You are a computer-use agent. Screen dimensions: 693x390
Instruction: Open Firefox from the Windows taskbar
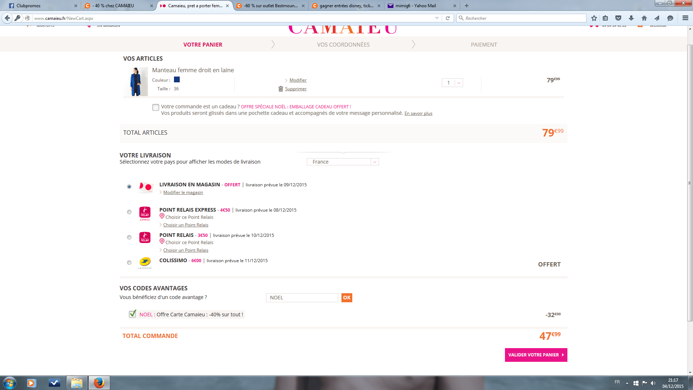99,383
